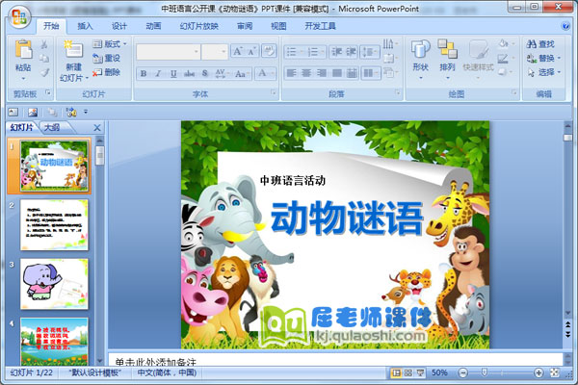Image resolution: width=578 pixels, height=385 pixels.
Task: Click the bullets list icon
Action: coord(294,52)
